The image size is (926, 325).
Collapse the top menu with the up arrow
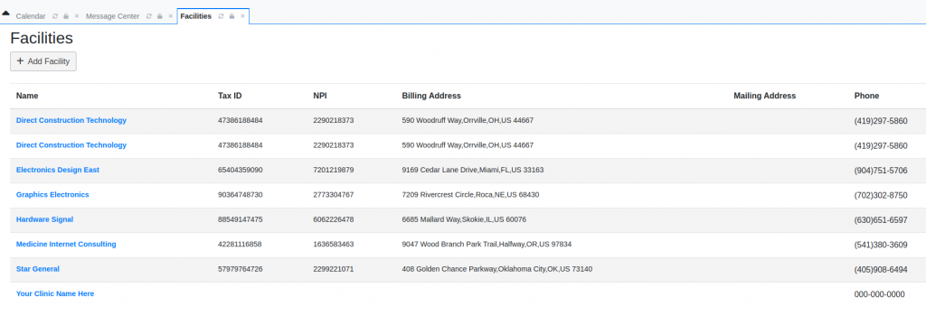tap(6, 13)
